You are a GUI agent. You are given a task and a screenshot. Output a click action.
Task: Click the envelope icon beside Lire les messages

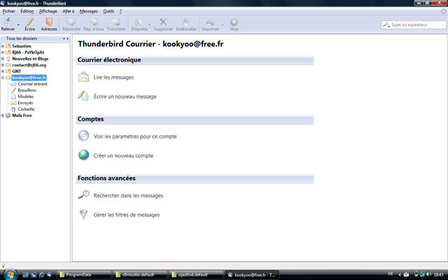pos(84,77)
